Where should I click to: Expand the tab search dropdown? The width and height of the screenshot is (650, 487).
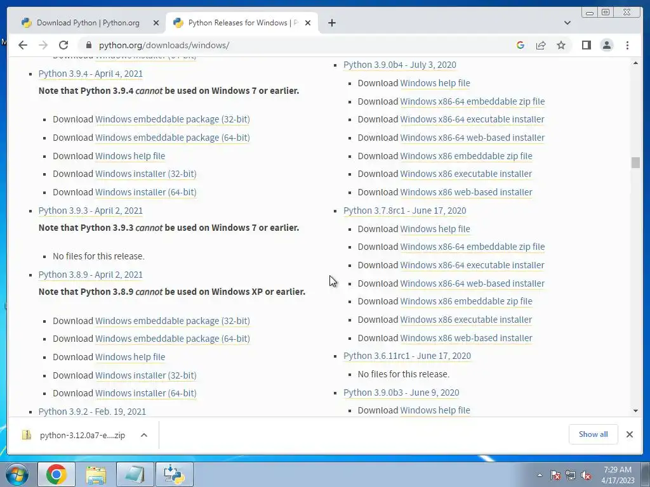coord(567,23)
